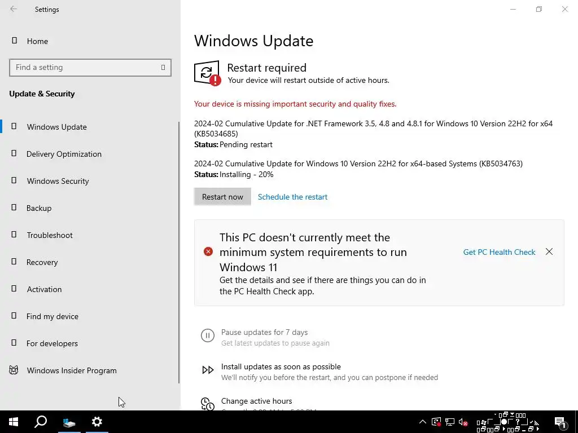Open Change active hours option
This screenshot has width=578, height=433.
pyautogui.click(x=257, y=401)
